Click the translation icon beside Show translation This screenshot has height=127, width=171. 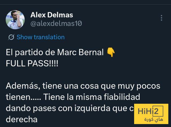[x=11, y=37]
